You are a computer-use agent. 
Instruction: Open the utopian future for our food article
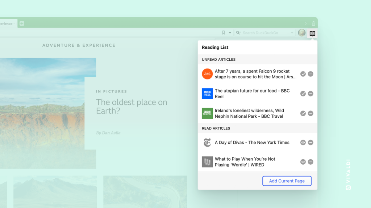[252, 94]
